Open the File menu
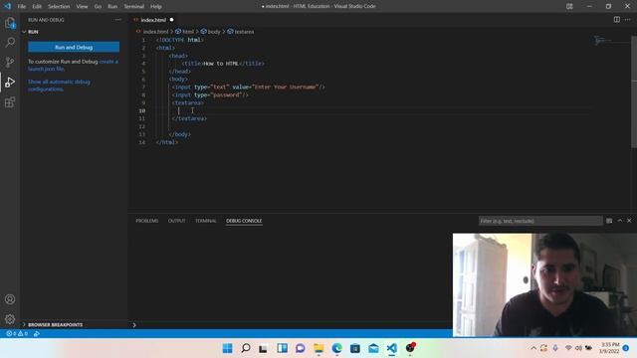 22,7
